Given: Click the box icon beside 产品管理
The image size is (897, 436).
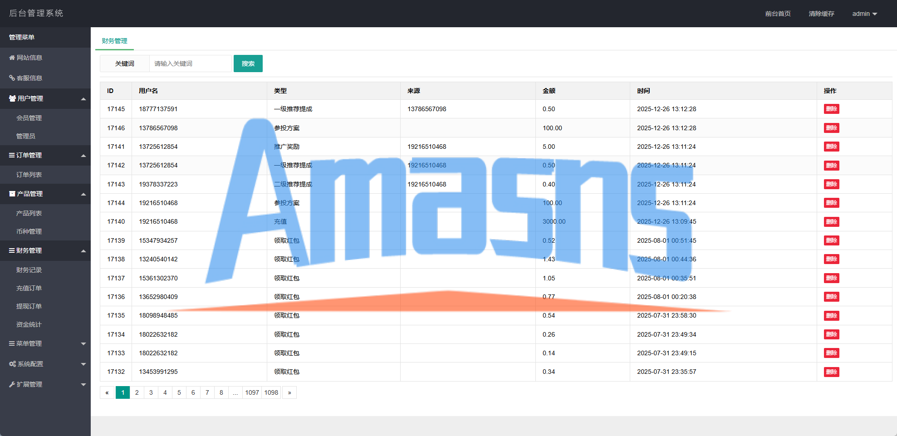Looking at the screenshot, I should pos(12,194).
